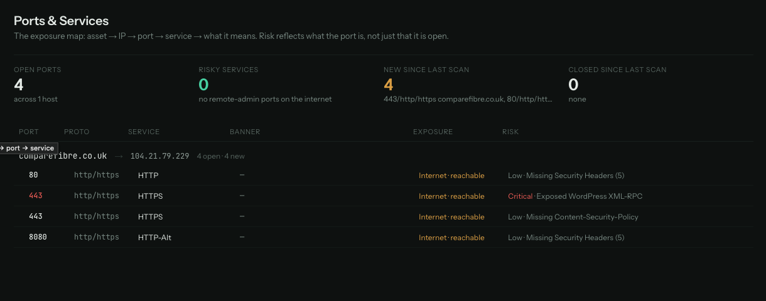Click the RISK column header
This screenshot has width=766, height=301.
click(x=510, y=132)
